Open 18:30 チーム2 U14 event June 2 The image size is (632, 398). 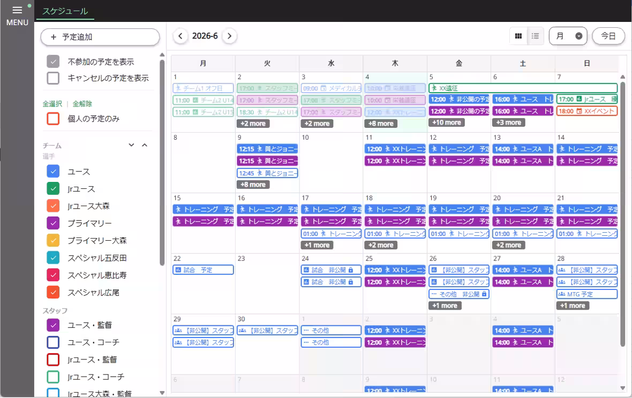pyautogui.click(x=267, y=112)
